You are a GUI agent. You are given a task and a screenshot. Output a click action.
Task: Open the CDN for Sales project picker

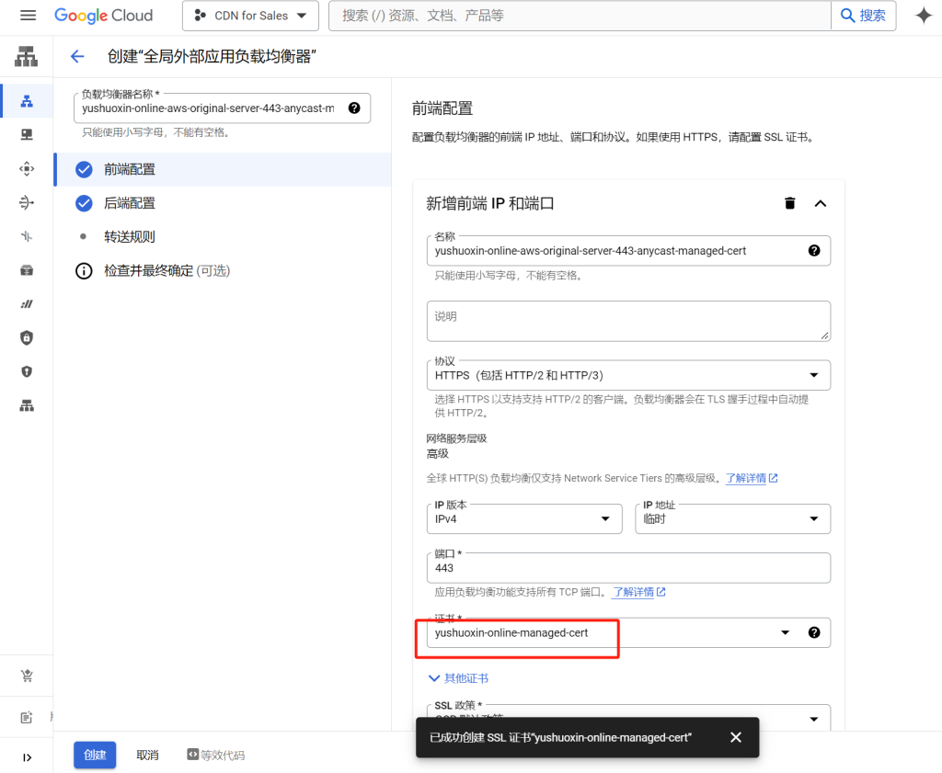click(250, 16)
